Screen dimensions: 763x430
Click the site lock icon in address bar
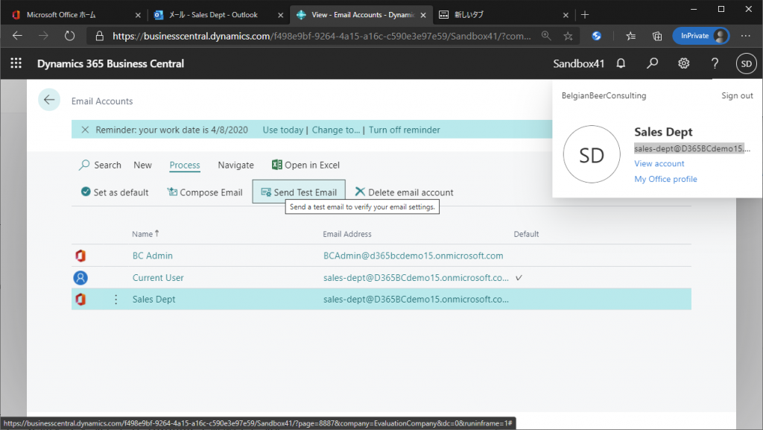click(100, 36)
